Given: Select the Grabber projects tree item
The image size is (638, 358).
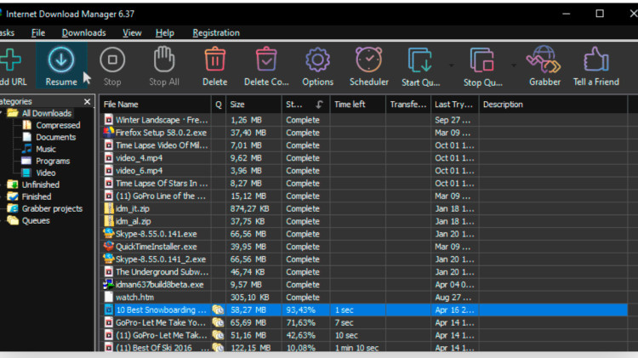Looking at the screenshot, I should coord(52,208).
